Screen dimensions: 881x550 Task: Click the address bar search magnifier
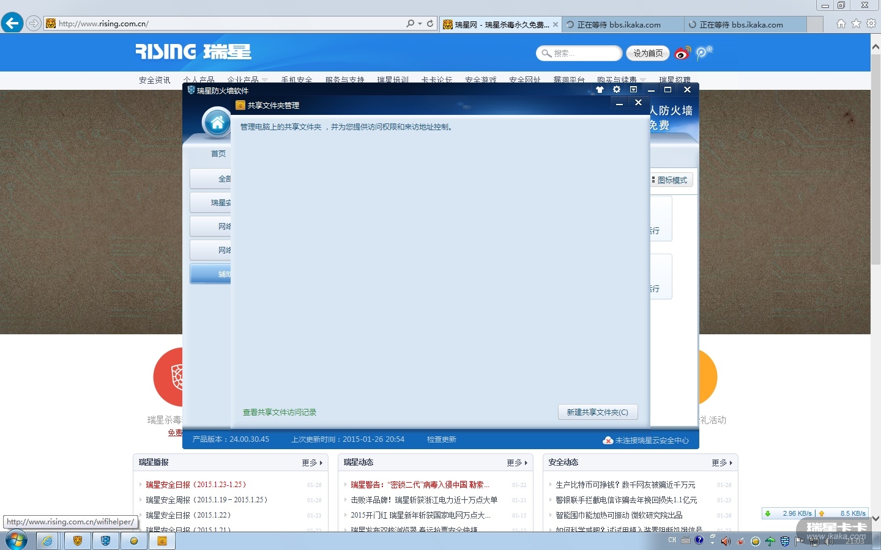[410, 24]
